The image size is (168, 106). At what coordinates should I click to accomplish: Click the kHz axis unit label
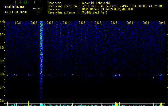2,21
